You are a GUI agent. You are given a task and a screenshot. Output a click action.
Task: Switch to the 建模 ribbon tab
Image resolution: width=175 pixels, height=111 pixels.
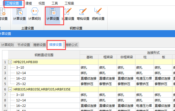point(29,3)
